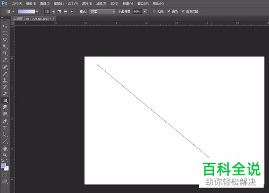The height and width of the screenshot is (193, 269).
Task: Open the 滤镜(T) menu
Action: point(101,4)
